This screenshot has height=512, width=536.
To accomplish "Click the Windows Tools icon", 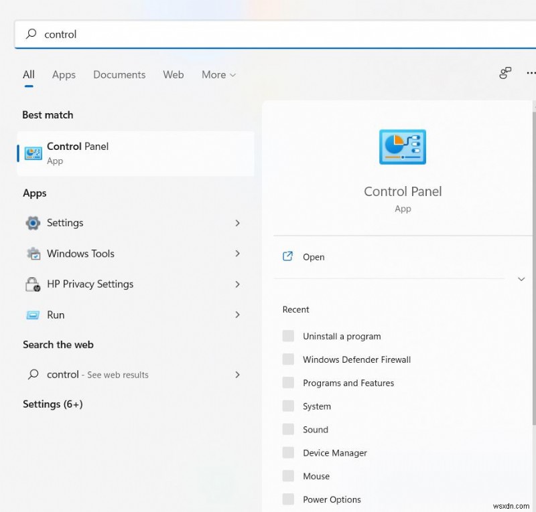I will coord(32,254).
